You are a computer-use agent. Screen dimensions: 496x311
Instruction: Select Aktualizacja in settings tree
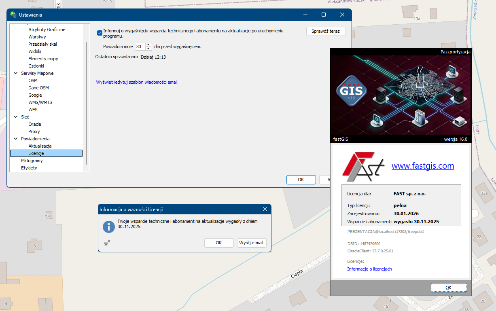tap(40, 146)
